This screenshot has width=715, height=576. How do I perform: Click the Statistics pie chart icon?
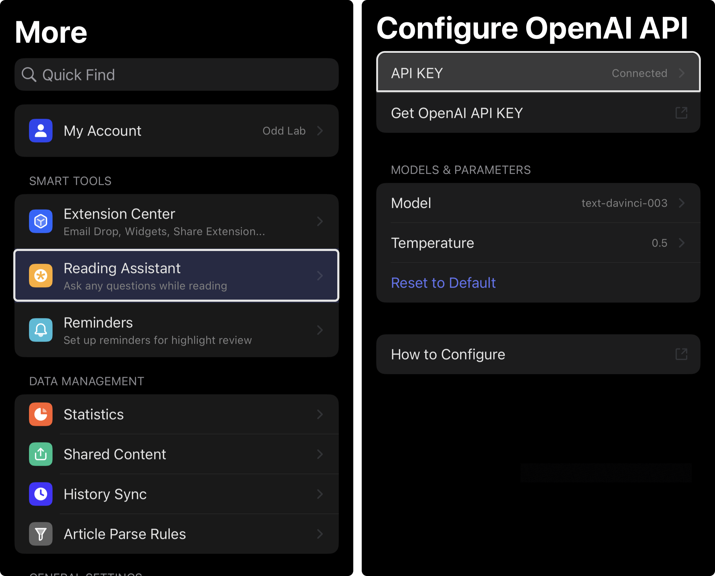(41, 414)
